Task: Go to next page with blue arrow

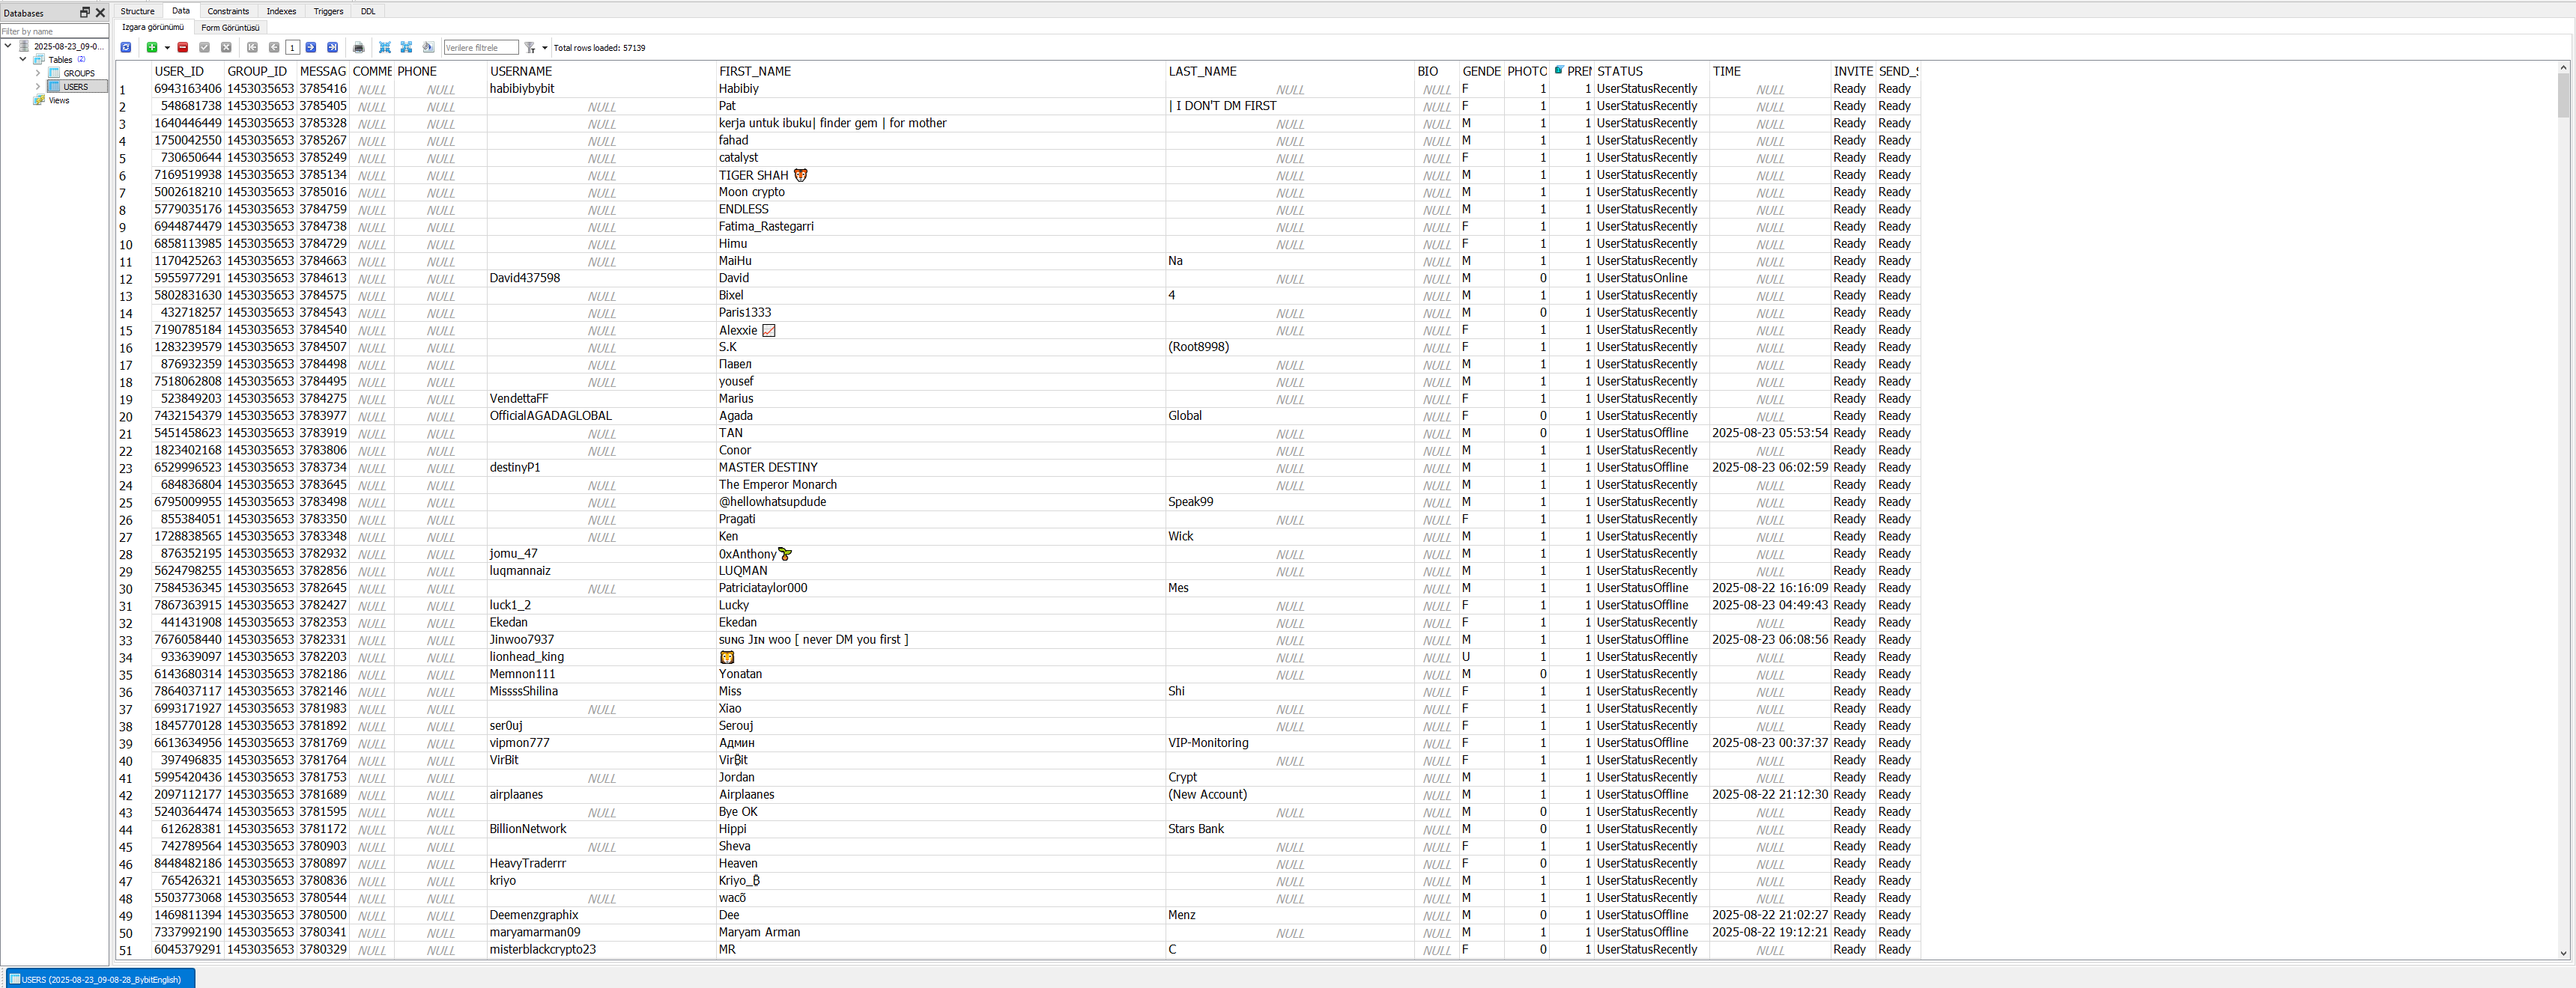Action: click(311, 47)
